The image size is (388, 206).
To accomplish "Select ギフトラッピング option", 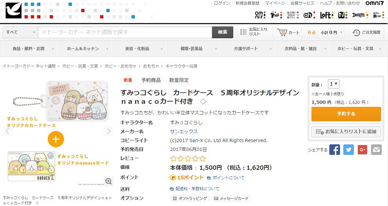I will click(190, 198).
